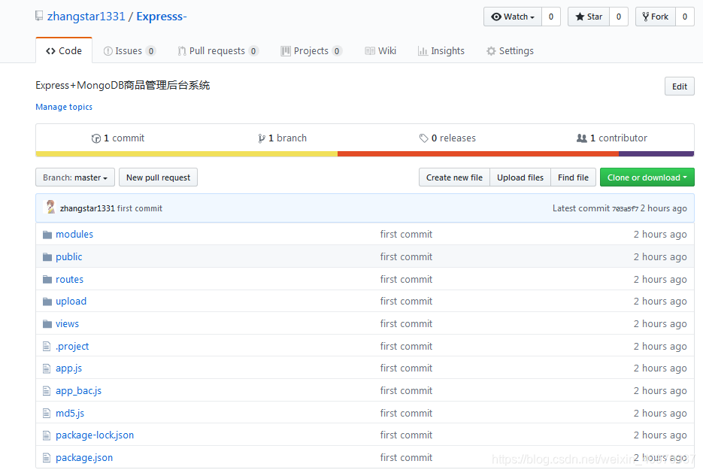703x473 pixels.
Task: Click the orange-red segment of the language bar
Action: tap(478, 153)
